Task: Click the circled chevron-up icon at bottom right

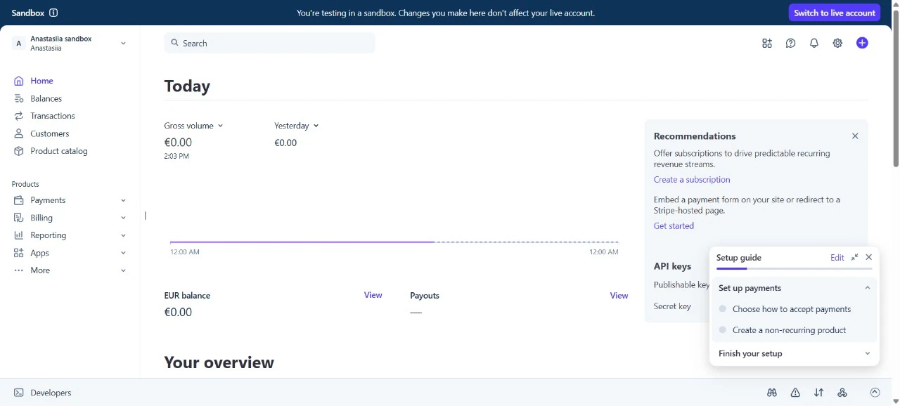Action: [875, 393]
